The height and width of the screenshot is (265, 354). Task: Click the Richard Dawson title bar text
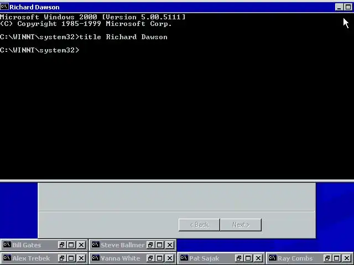coord(34,7)
